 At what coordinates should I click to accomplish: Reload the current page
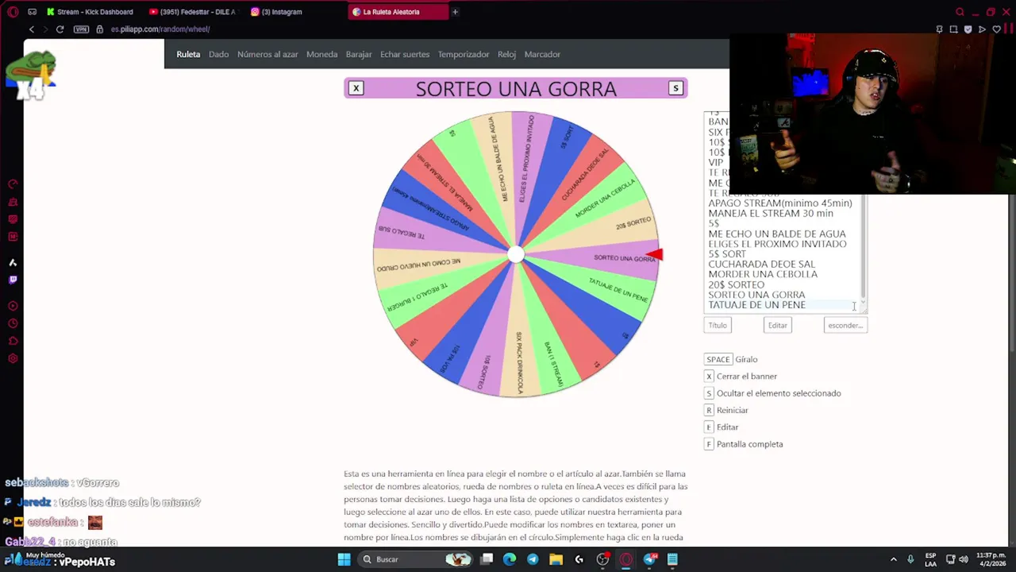pos(60,29)
